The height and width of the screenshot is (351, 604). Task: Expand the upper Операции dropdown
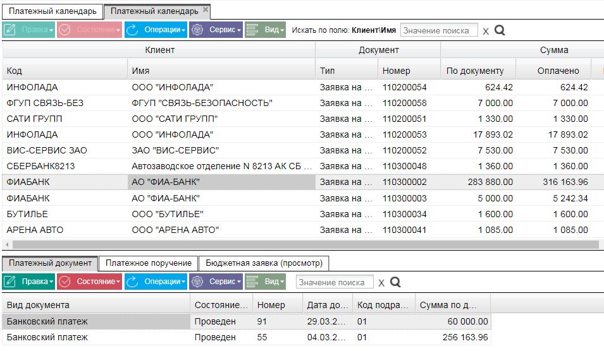(156, 30)
